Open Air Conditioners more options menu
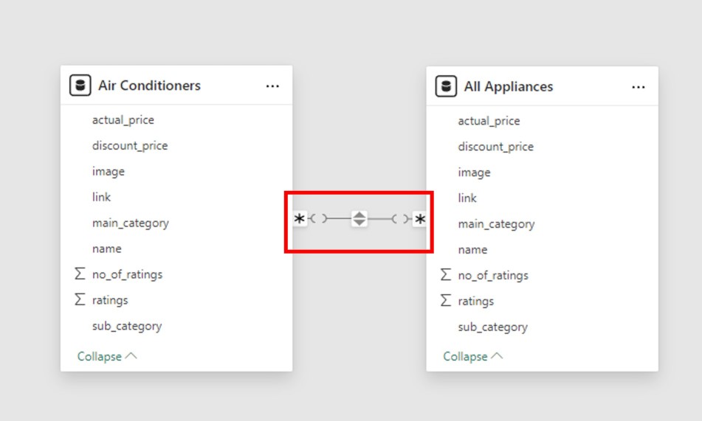This screenshot has height=421, width=702. (272, 86)
